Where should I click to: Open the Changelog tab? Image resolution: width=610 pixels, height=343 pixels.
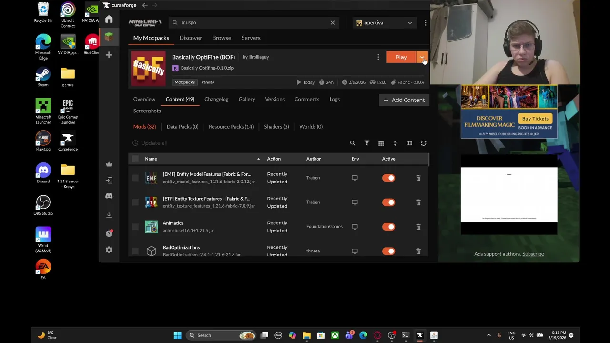pos(216,99)
